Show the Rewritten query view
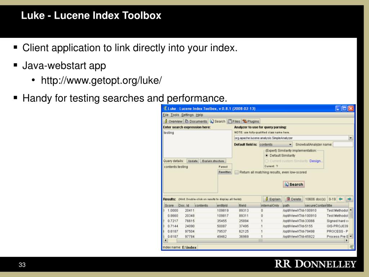 pos(225,172)
